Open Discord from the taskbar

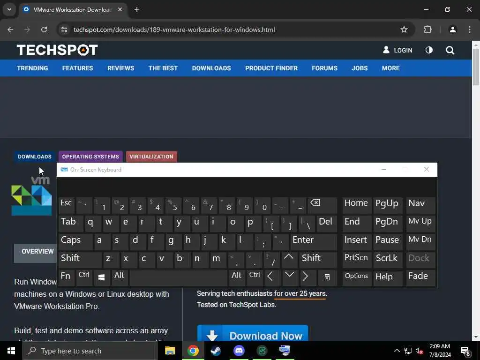pos(239,351)
